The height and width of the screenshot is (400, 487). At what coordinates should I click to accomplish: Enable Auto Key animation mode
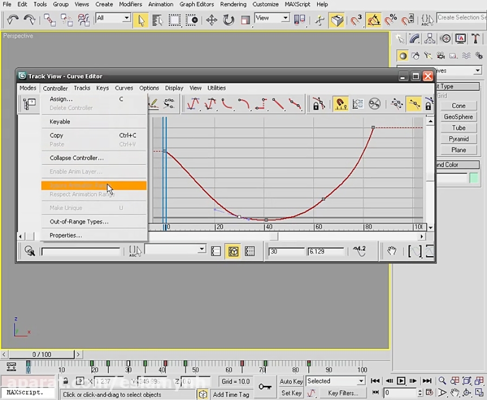tap(291, 381)
